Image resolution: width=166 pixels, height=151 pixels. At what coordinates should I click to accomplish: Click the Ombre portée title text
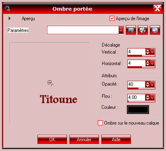pyautogui.click(x=72, y=9)
